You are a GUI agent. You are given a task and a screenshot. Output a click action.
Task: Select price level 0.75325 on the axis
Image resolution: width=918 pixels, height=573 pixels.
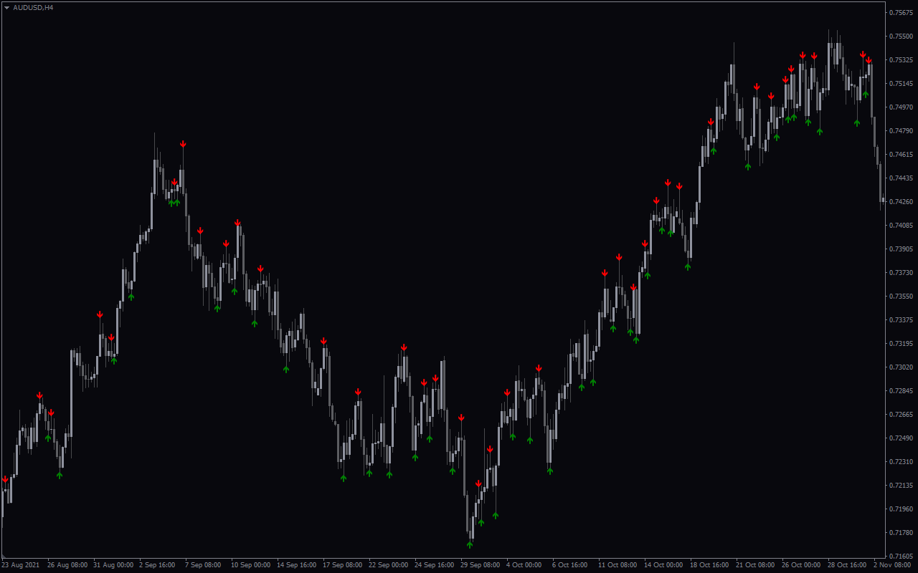click(x=902, y=59)
